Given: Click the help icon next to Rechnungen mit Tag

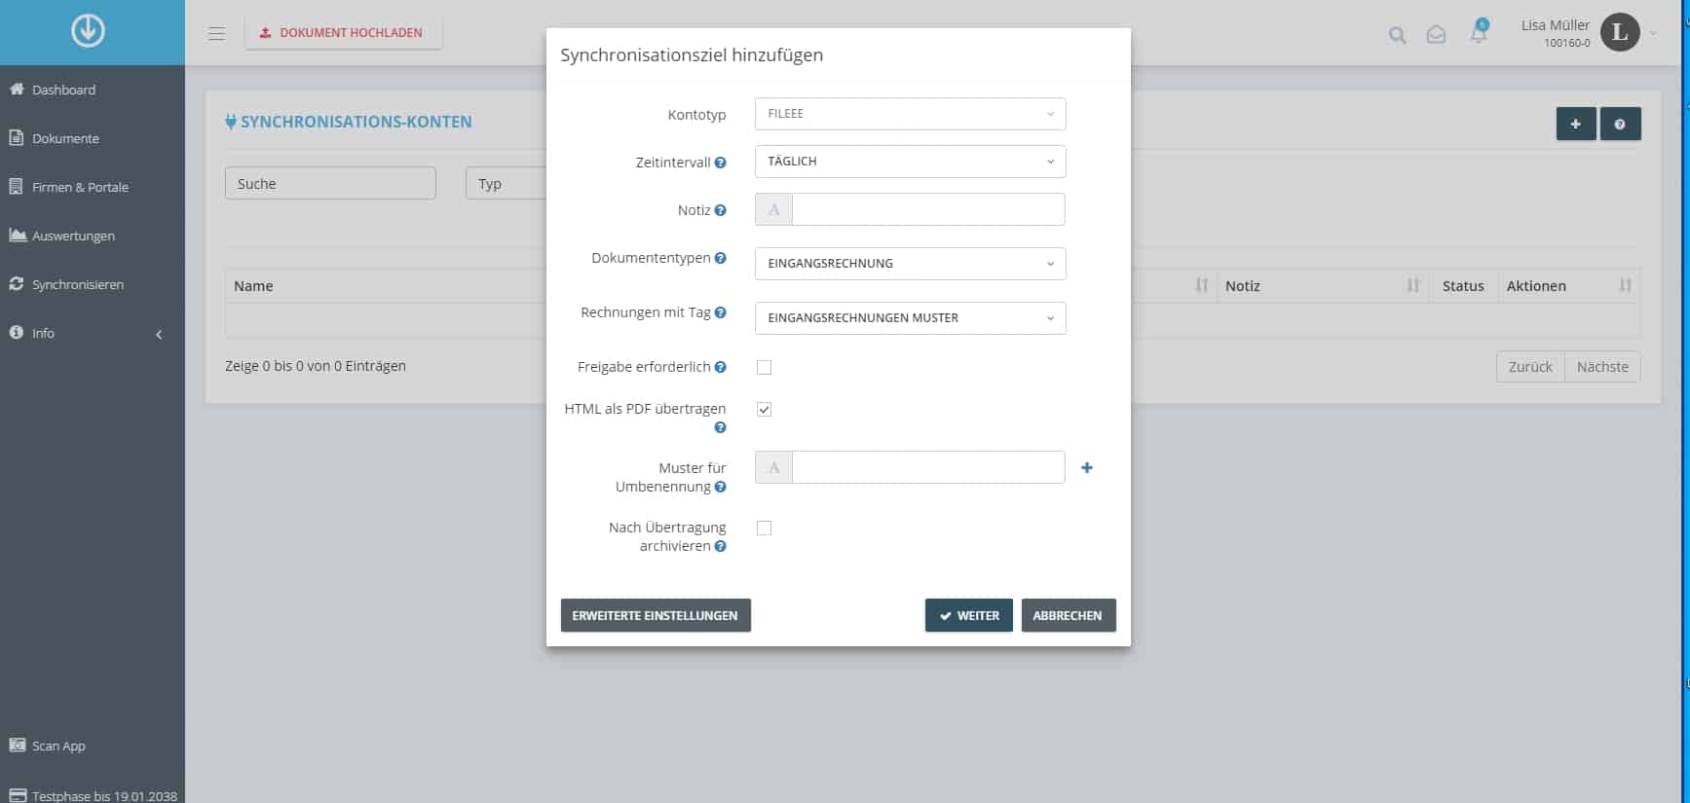Looking at the screenshot, I should pyautogui.click(x=720, y=312).
